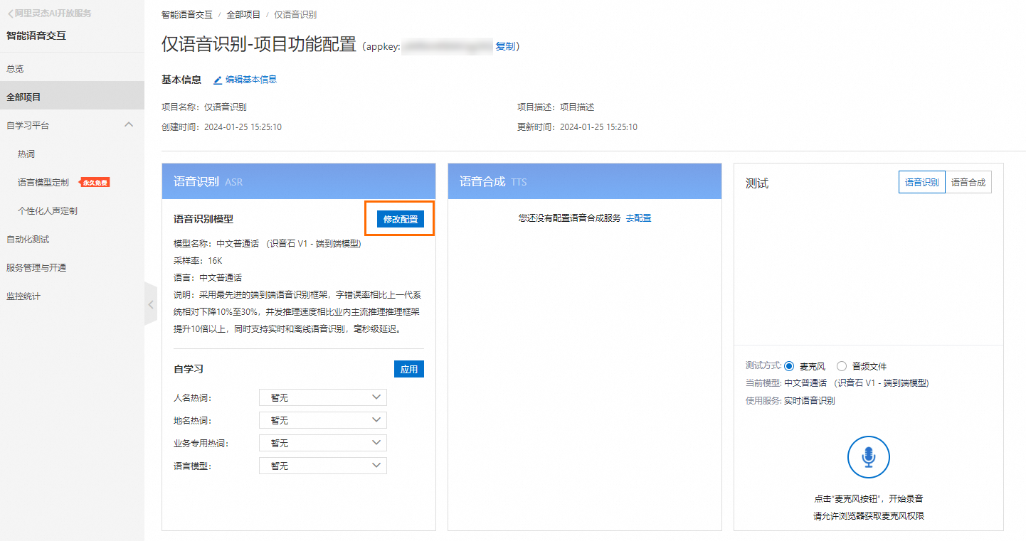This screenshot has height=541, width=1026.
Task: Switch to the 语音识别 test tab
Action: [x=921, y=182]
